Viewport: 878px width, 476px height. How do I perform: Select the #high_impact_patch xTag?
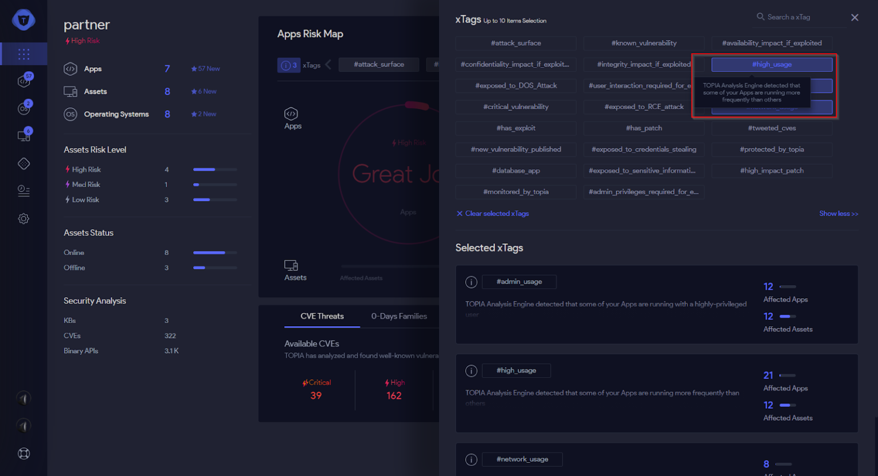click(x=772, y=171)
